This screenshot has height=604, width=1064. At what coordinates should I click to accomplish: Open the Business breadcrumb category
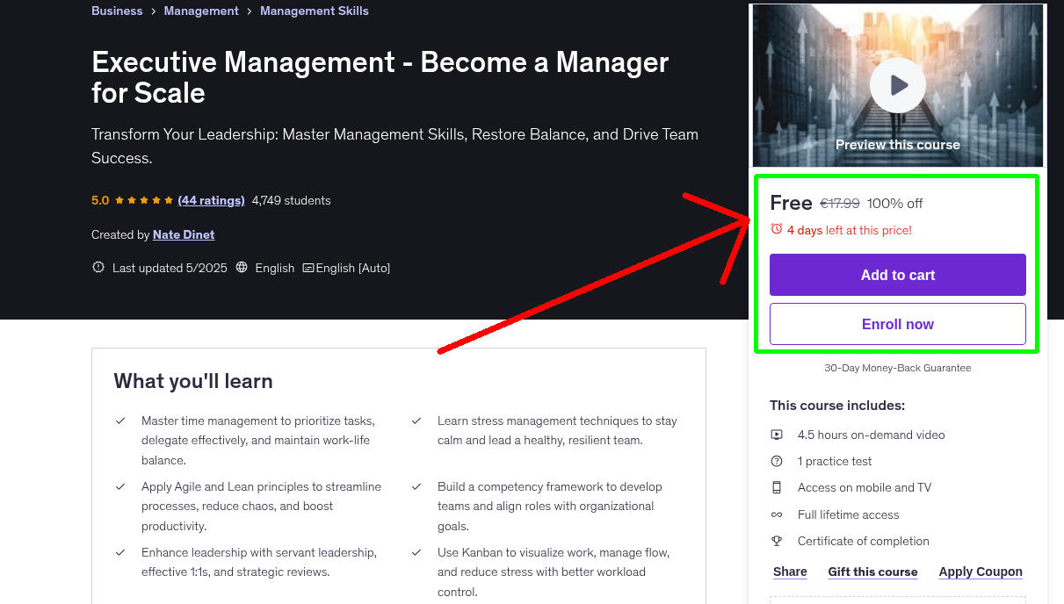pos(117,11)
